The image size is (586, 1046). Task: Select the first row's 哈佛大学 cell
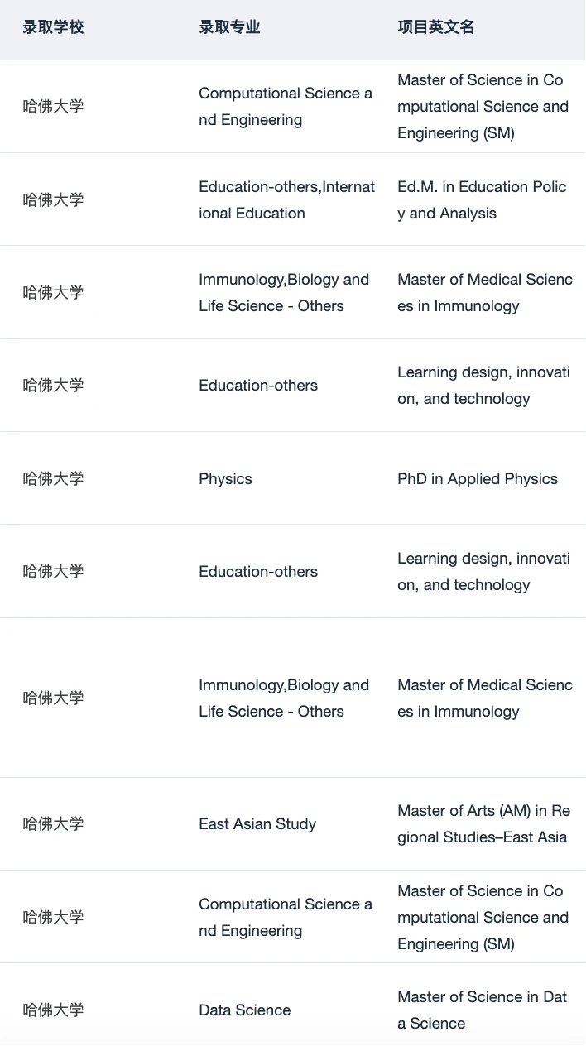pyautogui.click(x=53, y=107)
